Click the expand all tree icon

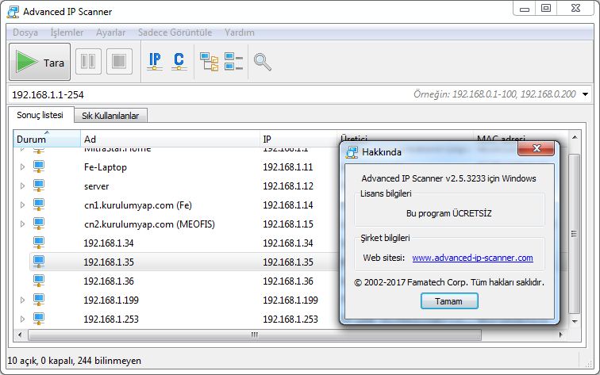(209, 62)
